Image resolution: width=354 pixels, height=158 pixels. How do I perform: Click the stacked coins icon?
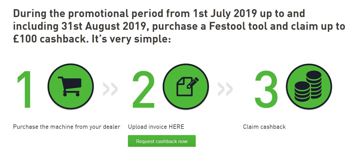tap(309, 87)
